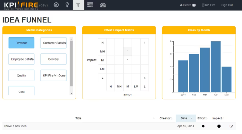Click the low impact, low effort cell showing 4
Screen dimensions: 242x134
coord(145,78)
